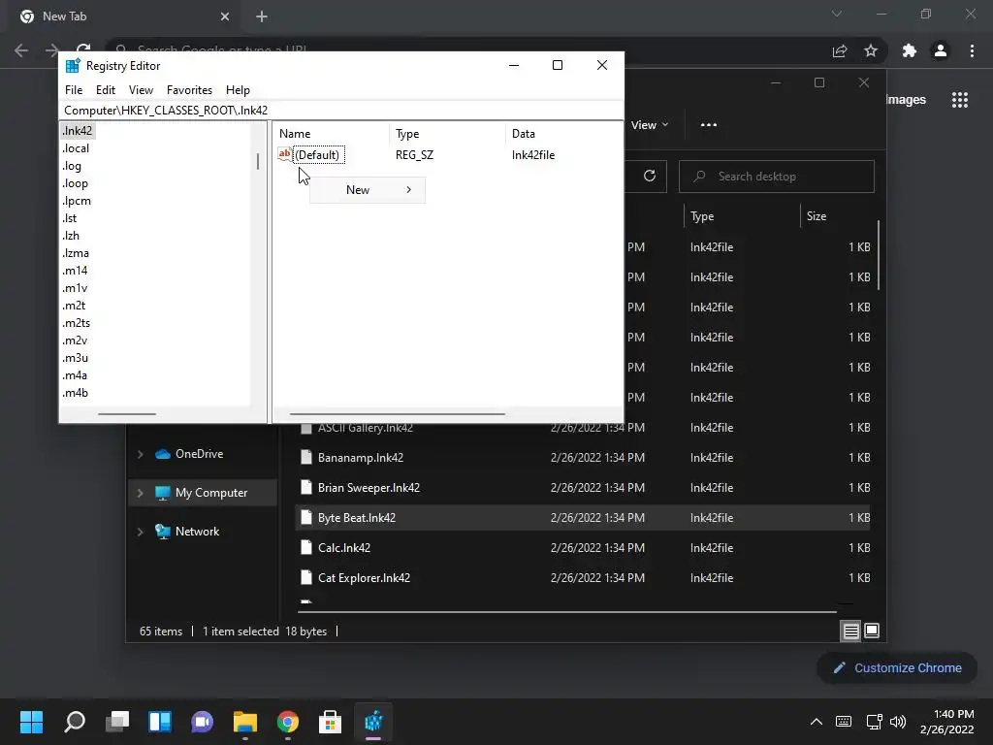Click the Search desktop field
The width and height of the screenshot is (993, 745).
(777, 177)
